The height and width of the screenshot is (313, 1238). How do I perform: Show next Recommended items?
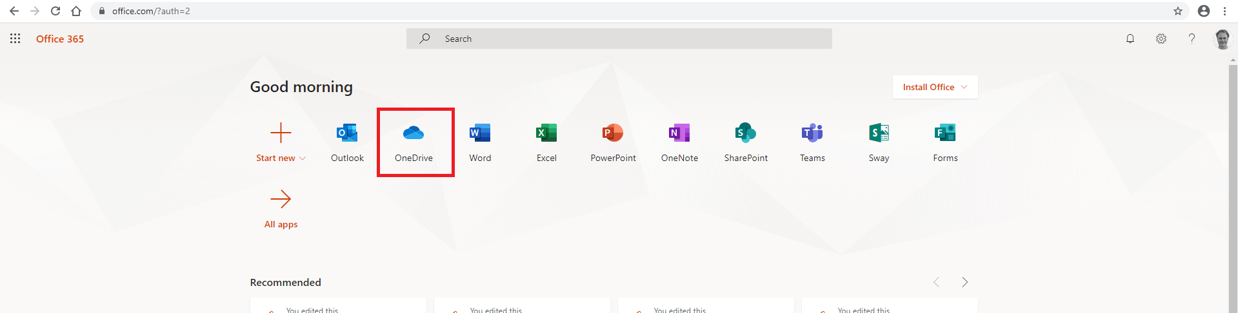[x=965, y=282]
